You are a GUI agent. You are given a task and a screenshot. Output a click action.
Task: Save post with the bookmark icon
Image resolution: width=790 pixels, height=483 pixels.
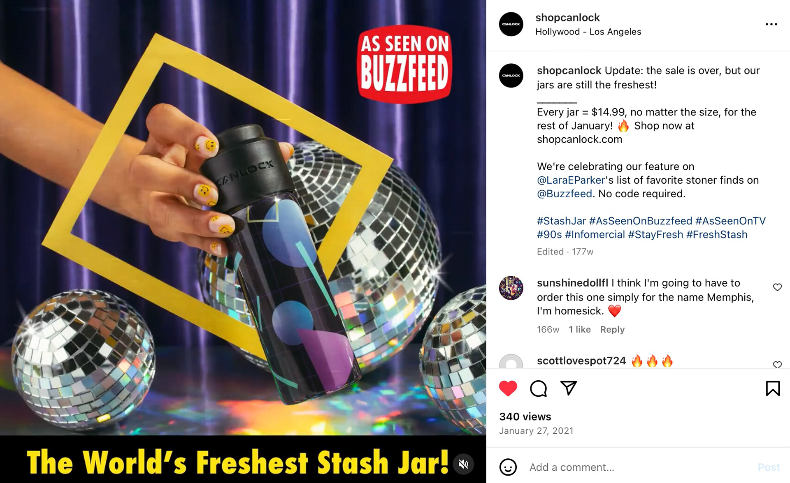point(773,388)
